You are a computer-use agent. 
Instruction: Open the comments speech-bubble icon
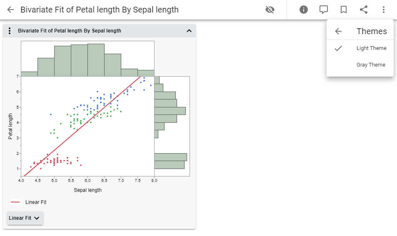pyautogui.click(x=324, y=10)
